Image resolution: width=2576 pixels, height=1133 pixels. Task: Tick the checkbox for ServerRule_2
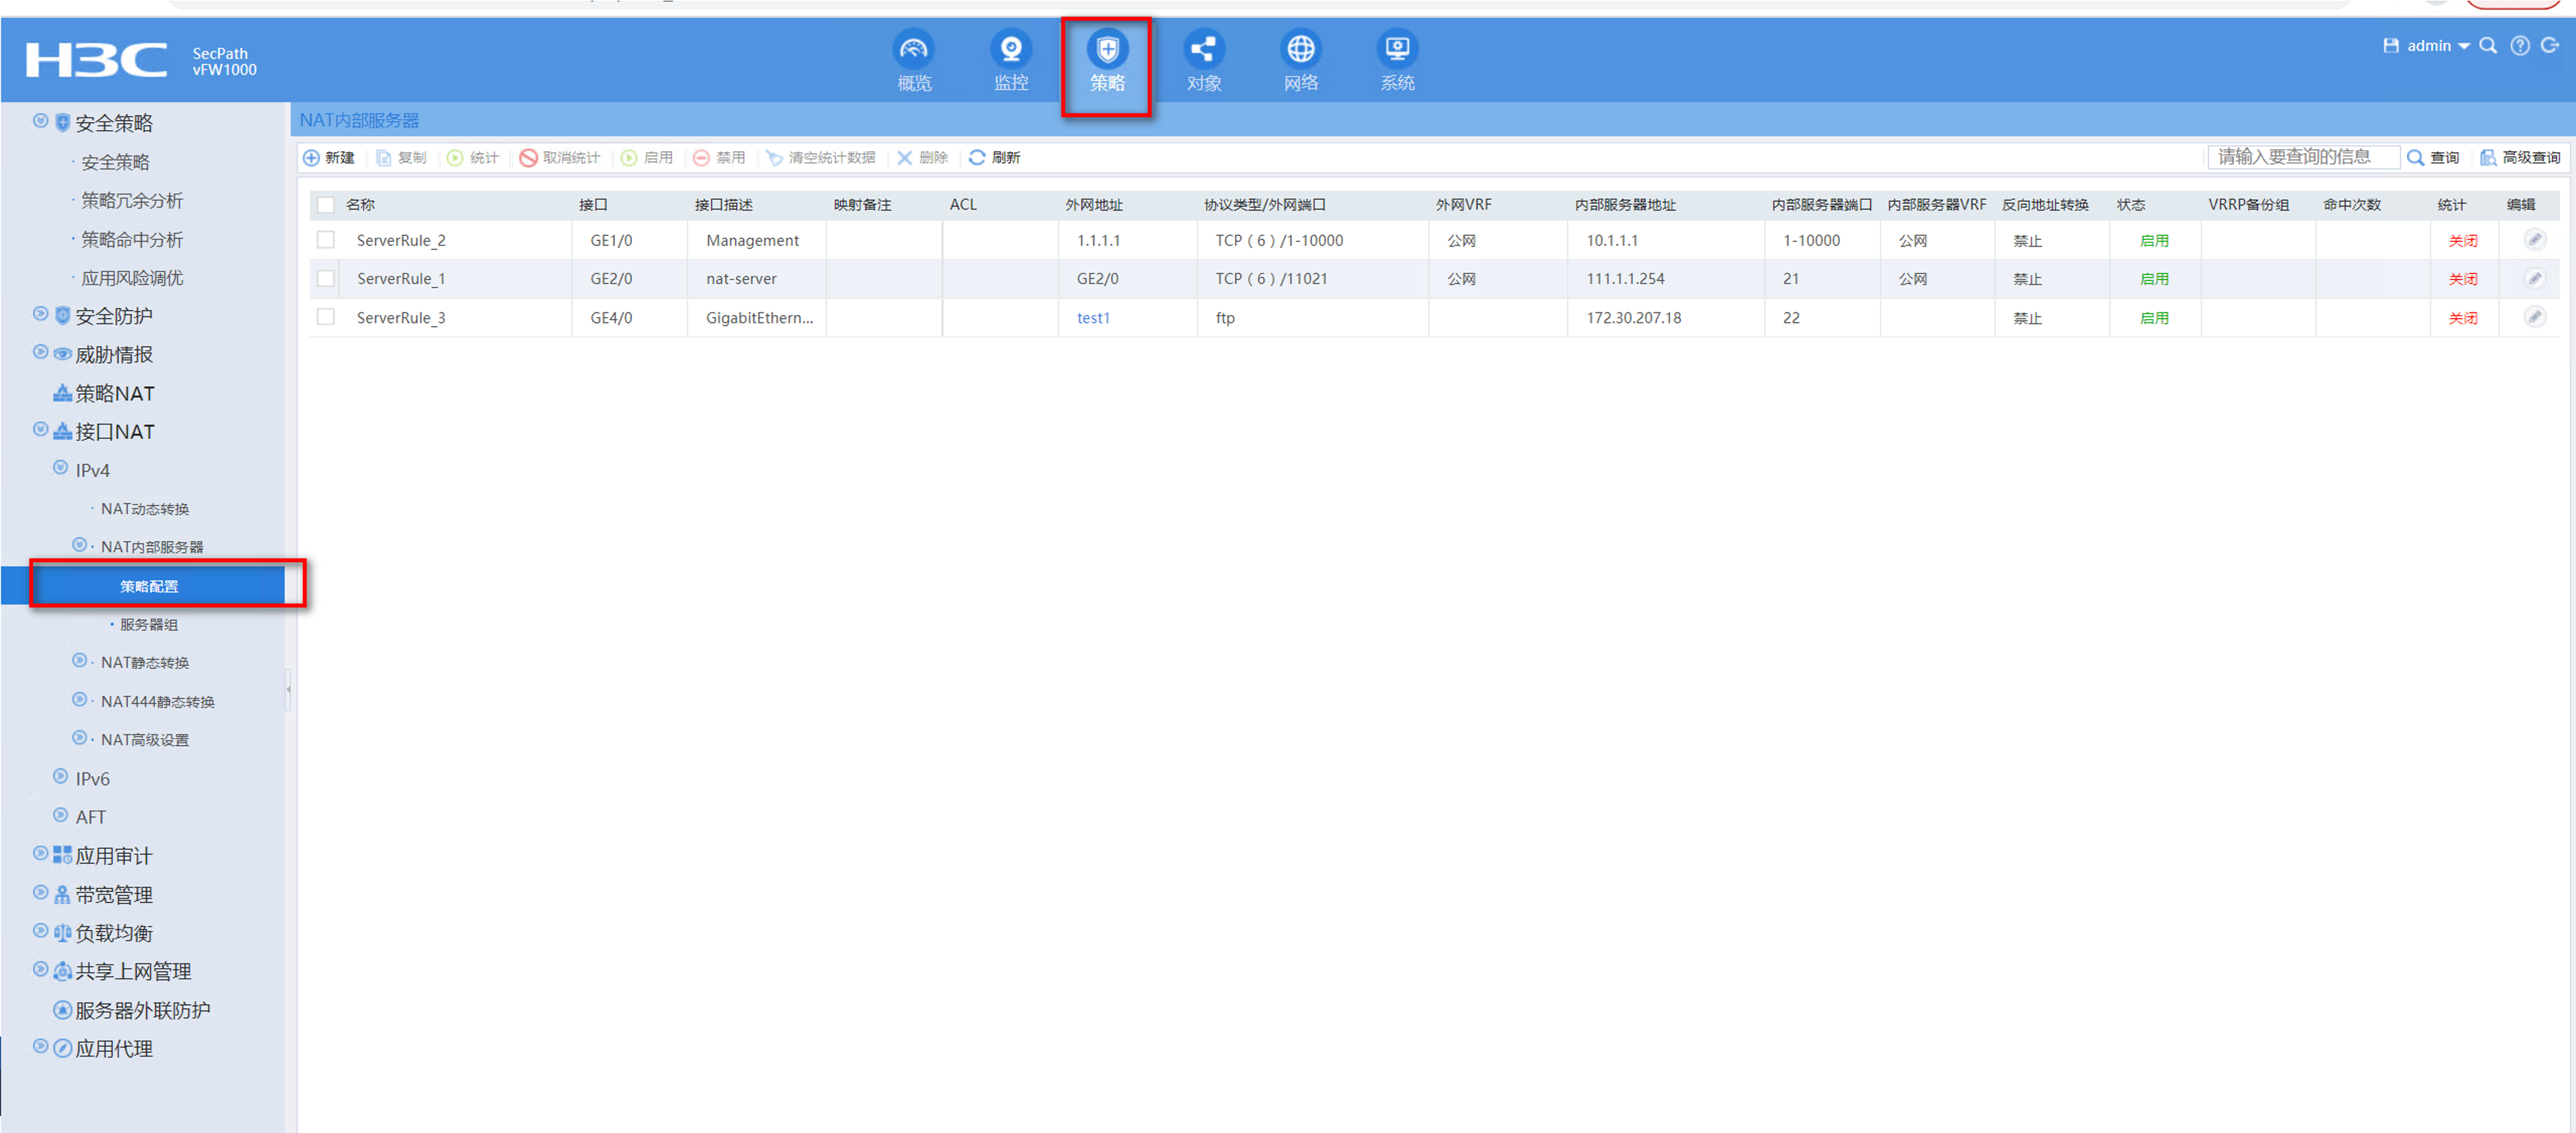[x=326, y=241]
